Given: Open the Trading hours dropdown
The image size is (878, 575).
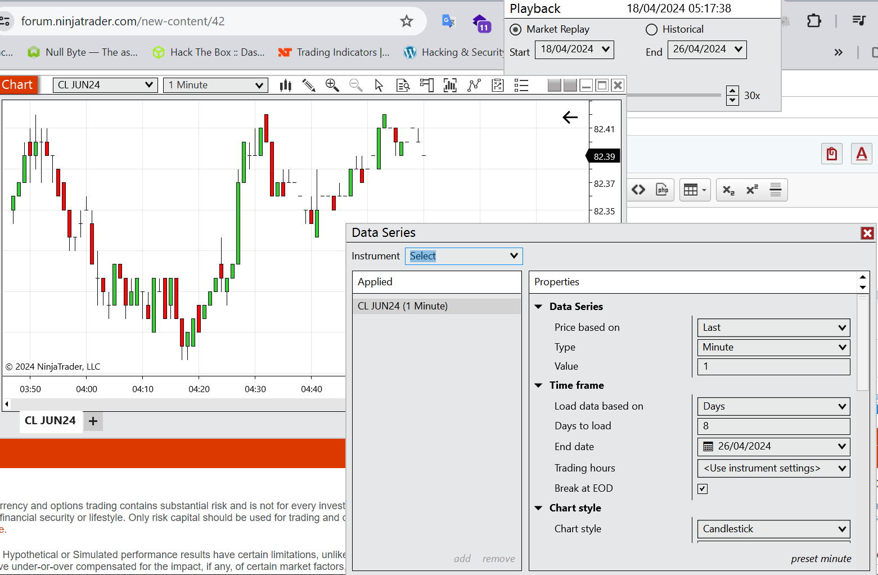Looking at the screenshot, I should click(x=773, y=468).
